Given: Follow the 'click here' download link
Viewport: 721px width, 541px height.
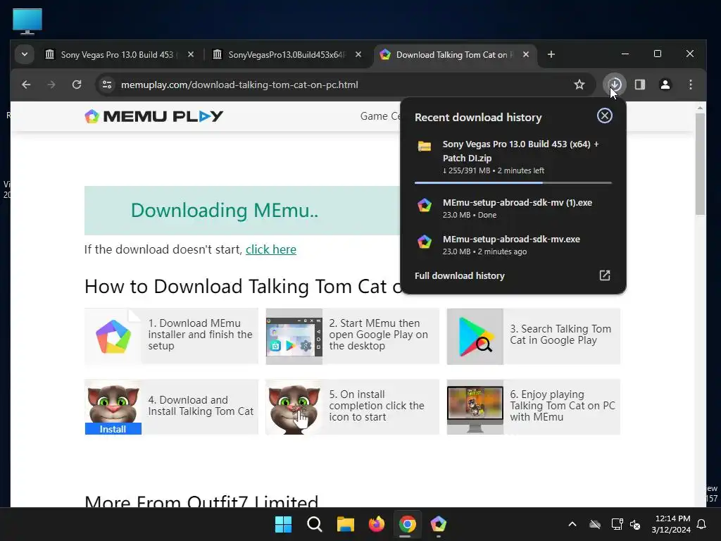Looking at the screenshot, I should point(271,249).
